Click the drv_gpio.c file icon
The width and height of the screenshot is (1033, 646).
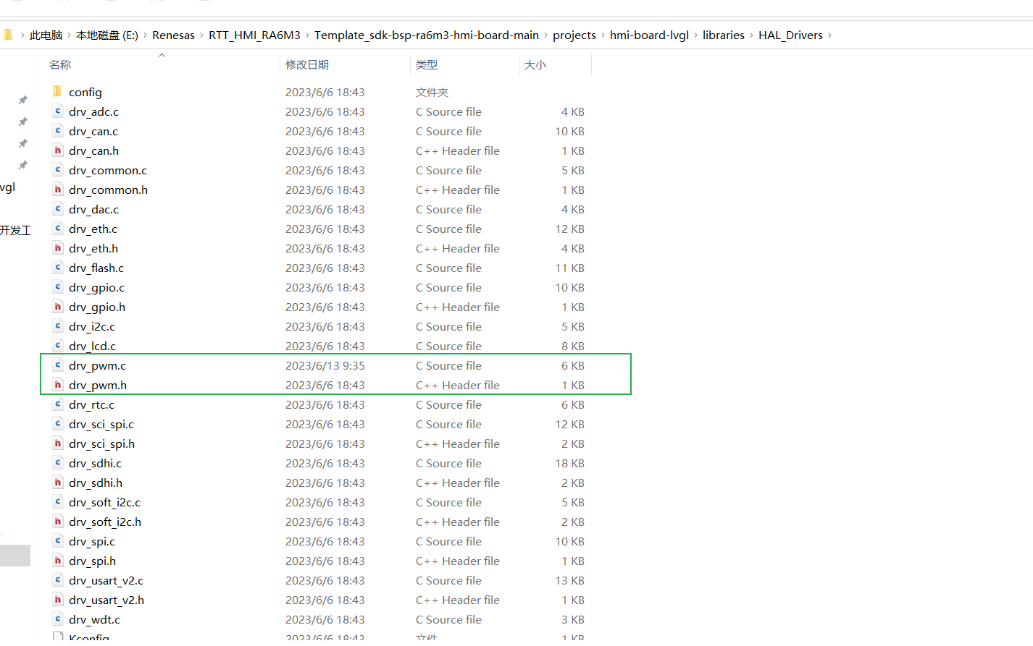58,286
